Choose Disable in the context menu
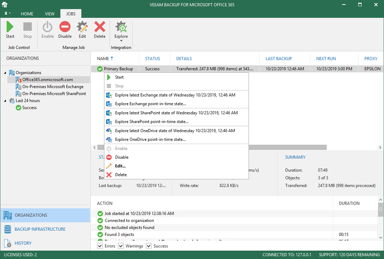Screen dimensions: 384x259 pyautogui.click(x=176, y=157)
